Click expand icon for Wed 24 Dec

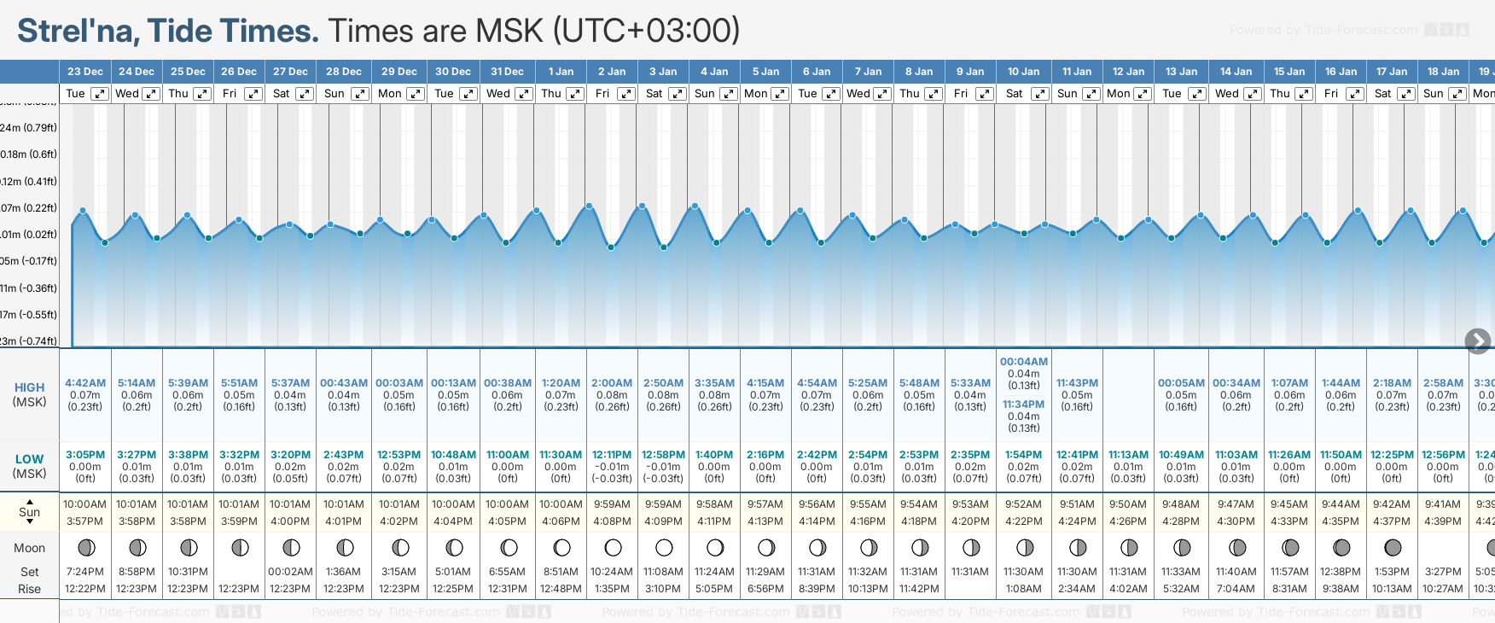[151, 94]
